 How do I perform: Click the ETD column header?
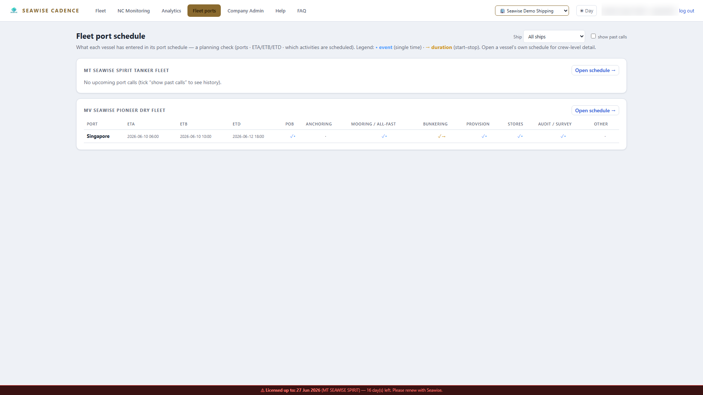[x=237, y=124]
